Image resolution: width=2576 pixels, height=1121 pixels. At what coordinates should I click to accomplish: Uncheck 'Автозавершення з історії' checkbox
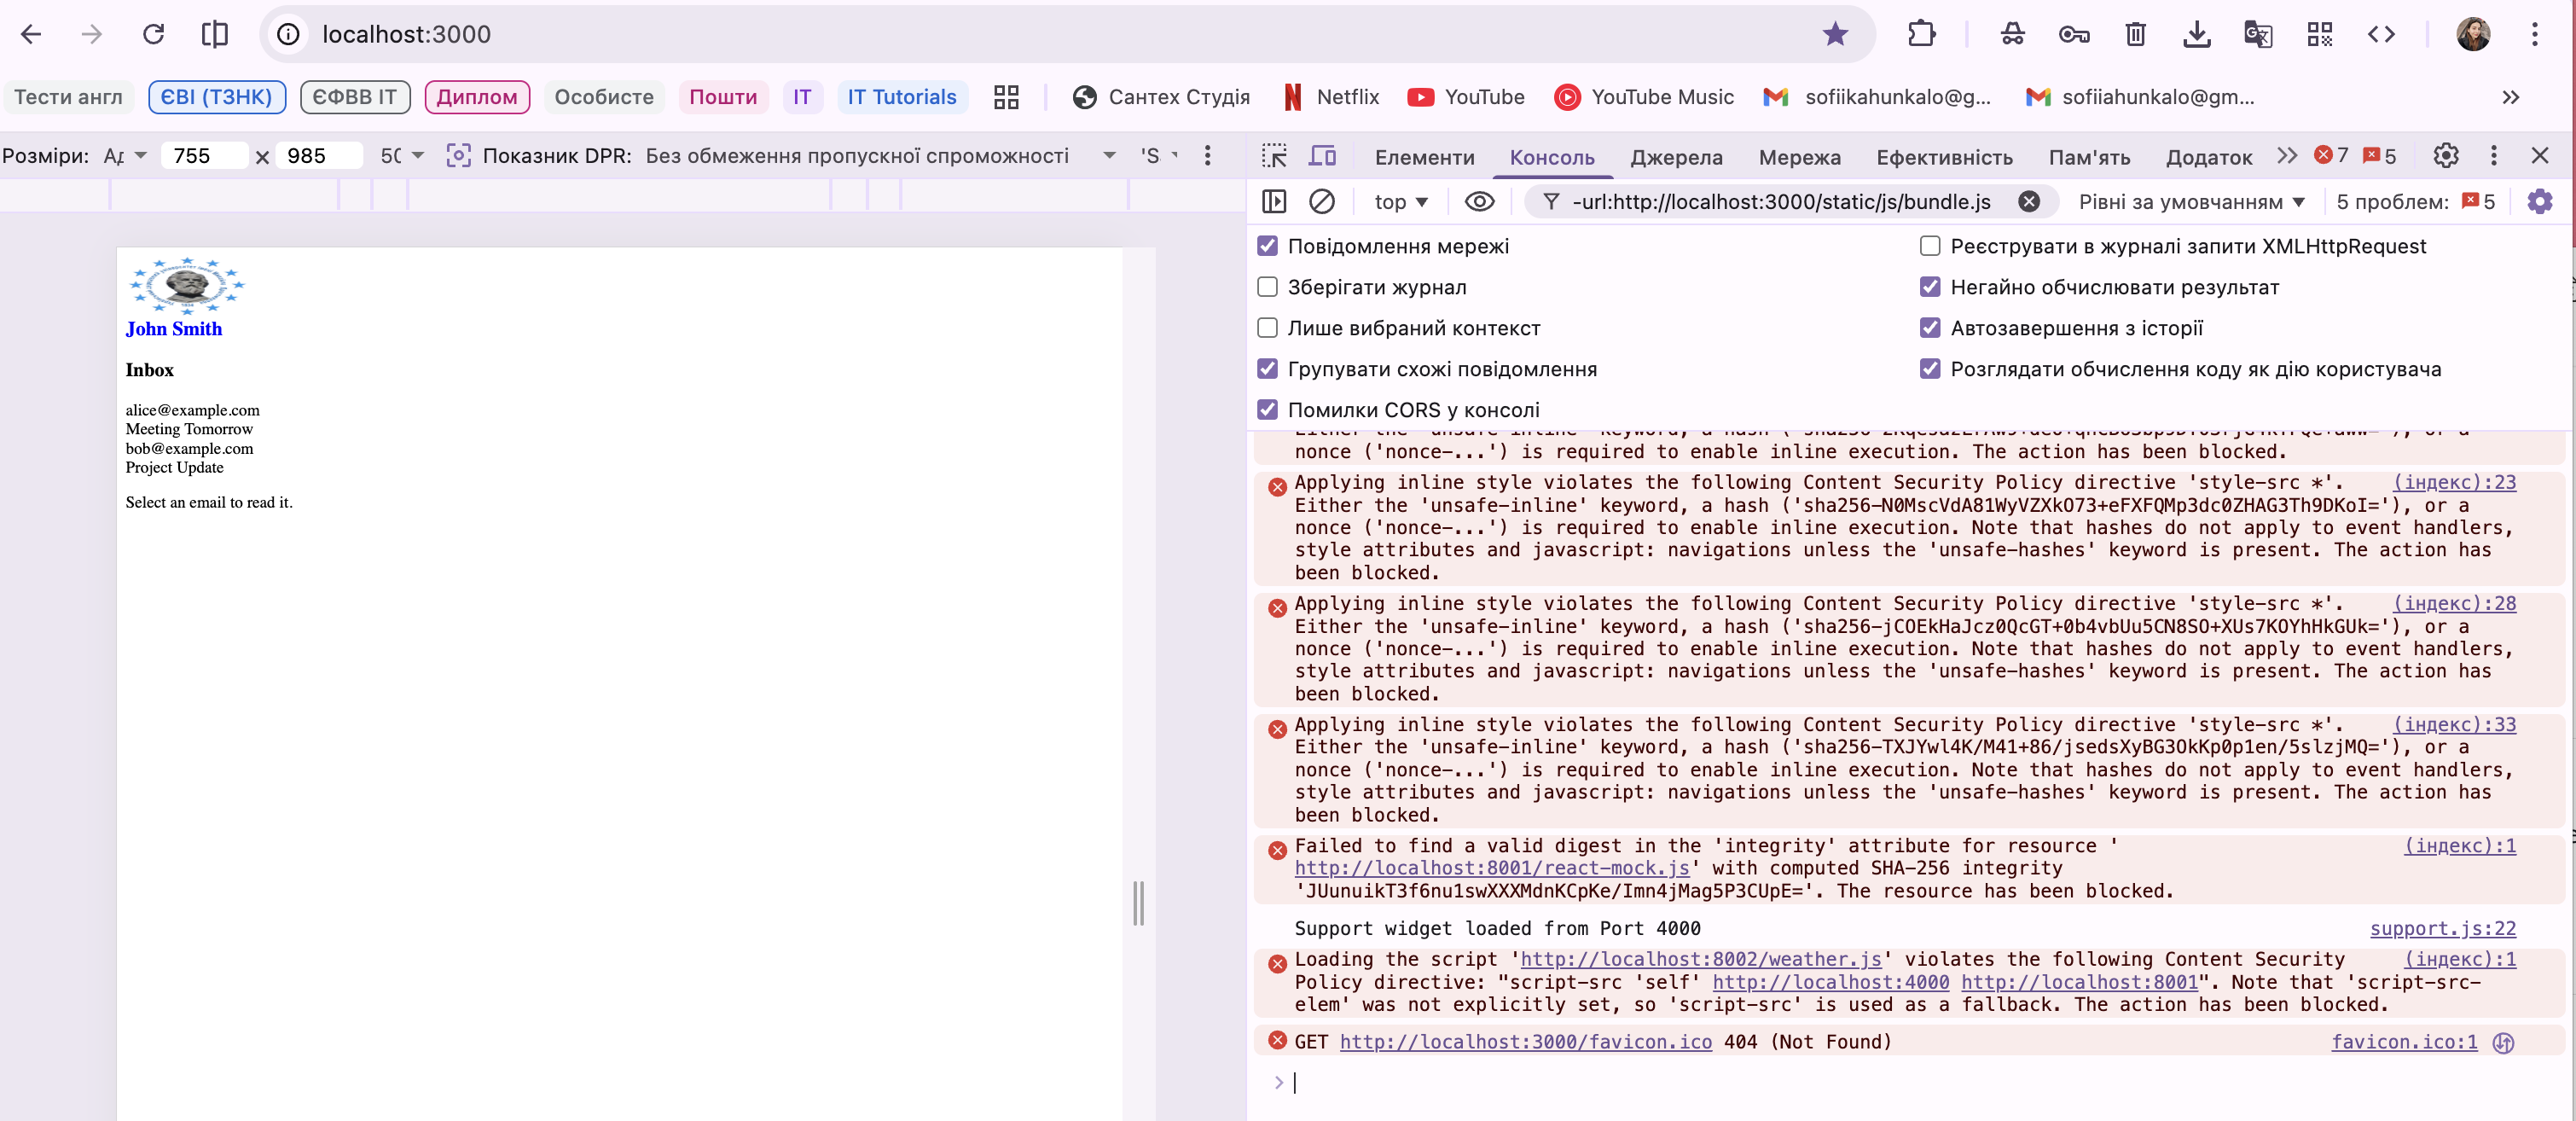point(1929,328)
